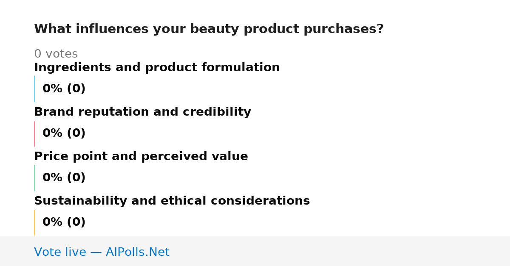The image size is (510, 266).
Task: Click the blue bar under Ingredients option
Action: pyautogui.click(x=34, y=89)
